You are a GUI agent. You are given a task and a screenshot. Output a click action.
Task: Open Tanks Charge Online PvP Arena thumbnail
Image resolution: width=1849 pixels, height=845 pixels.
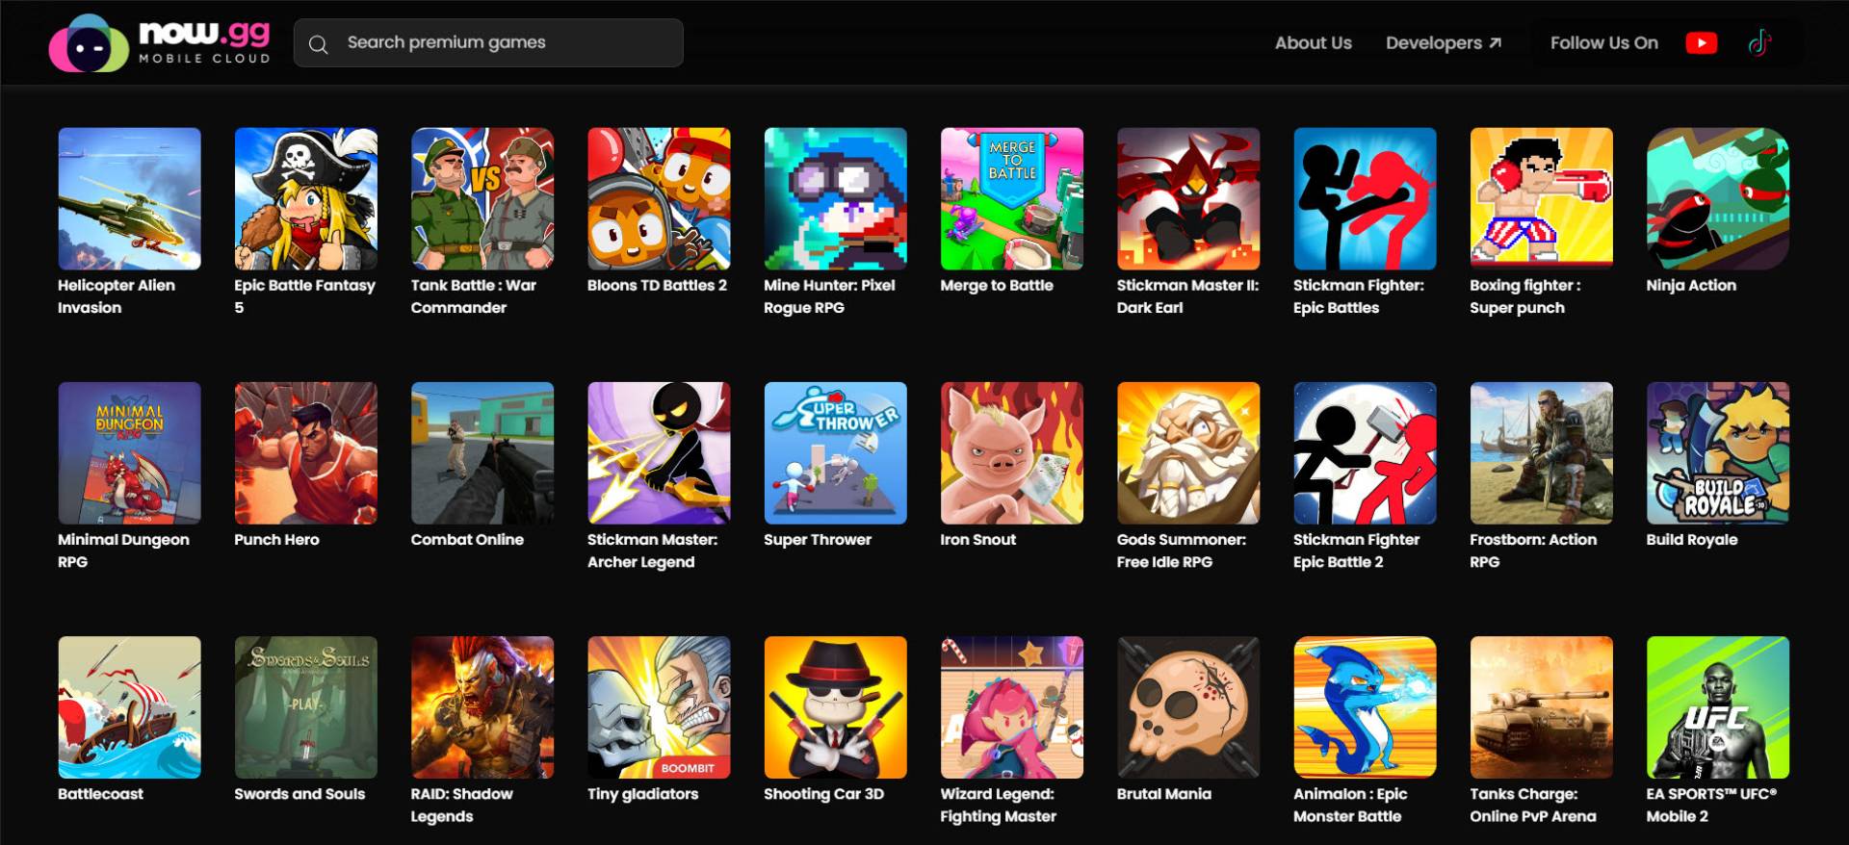(1542, 707)
